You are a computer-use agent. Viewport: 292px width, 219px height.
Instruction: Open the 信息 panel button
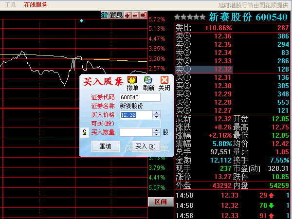coord(116,15)
